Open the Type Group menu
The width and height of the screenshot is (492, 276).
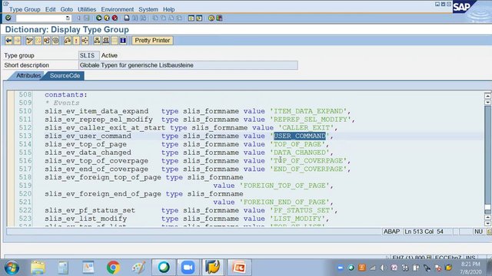[x=25, y=9]
